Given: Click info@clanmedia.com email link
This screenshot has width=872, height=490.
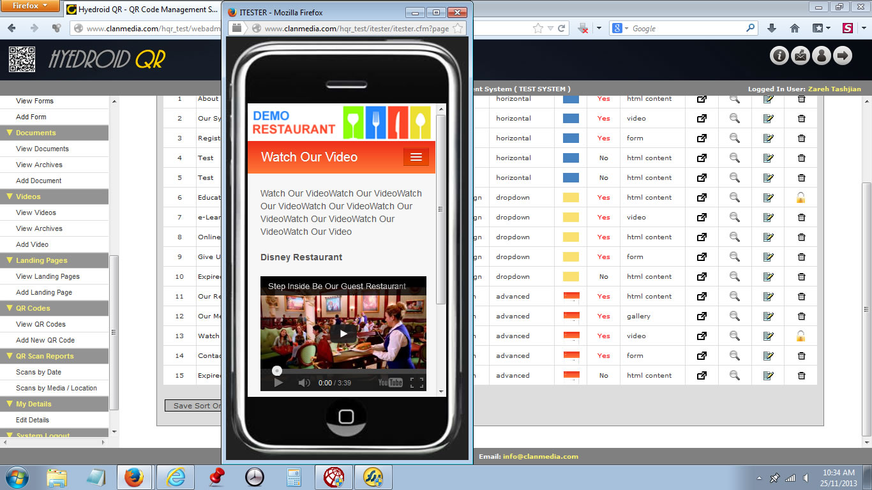Looking at the screenshot, I should pos(541,456).
